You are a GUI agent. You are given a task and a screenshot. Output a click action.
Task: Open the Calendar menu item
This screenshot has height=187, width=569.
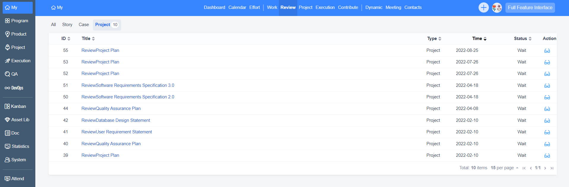pyautogui.click(x=237, y=7)
